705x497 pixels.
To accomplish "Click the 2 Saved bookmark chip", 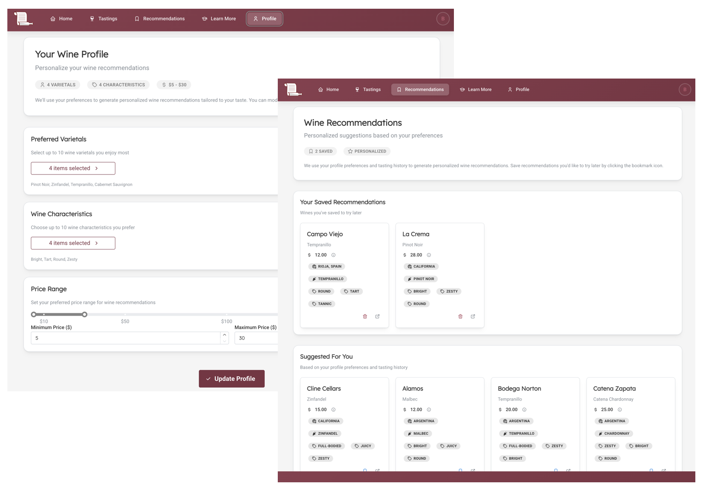I will [321, 151].
